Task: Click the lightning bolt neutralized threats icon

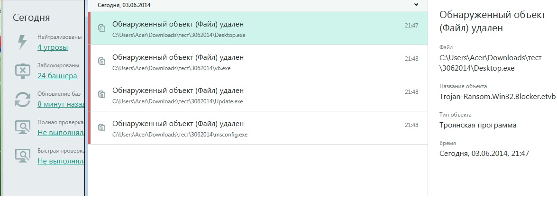Action: coord(22,42)
